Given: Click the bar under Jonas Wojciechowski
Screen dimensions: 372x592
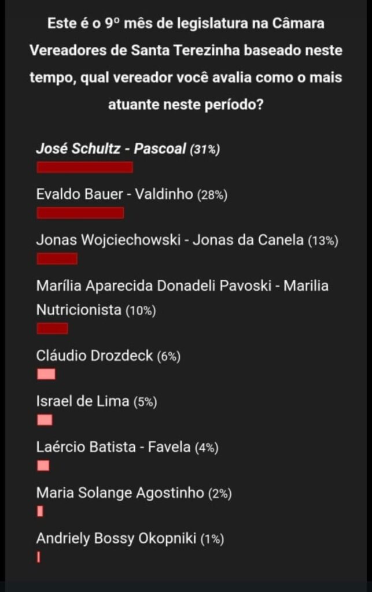Looking at the screenshot, I should [57, 259].
